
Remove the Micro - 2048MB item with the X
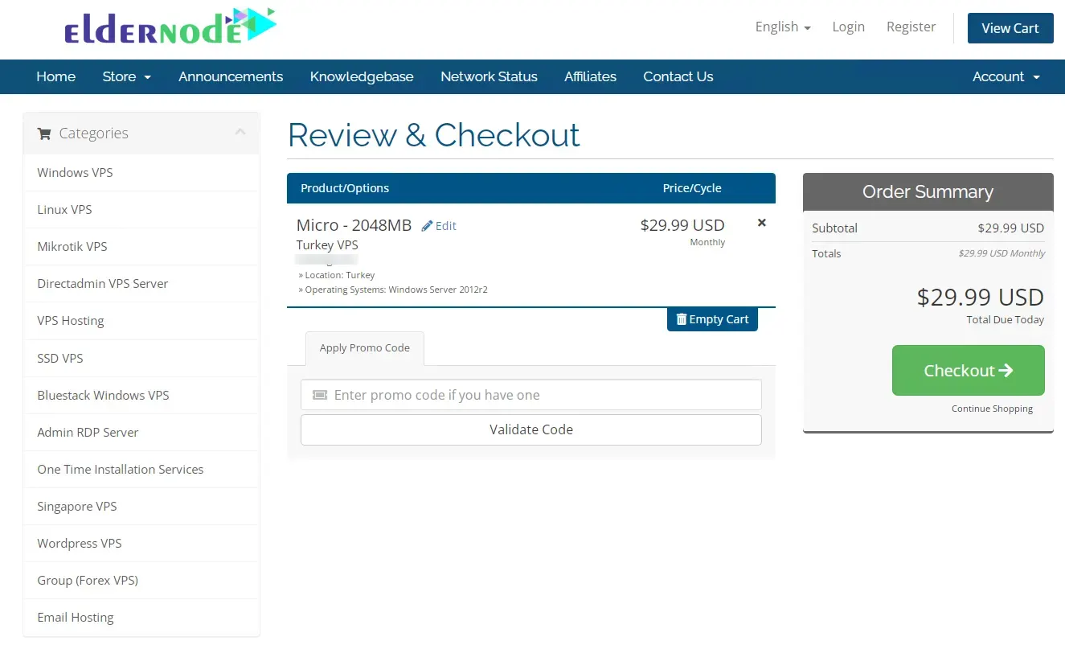pos(762,223)
